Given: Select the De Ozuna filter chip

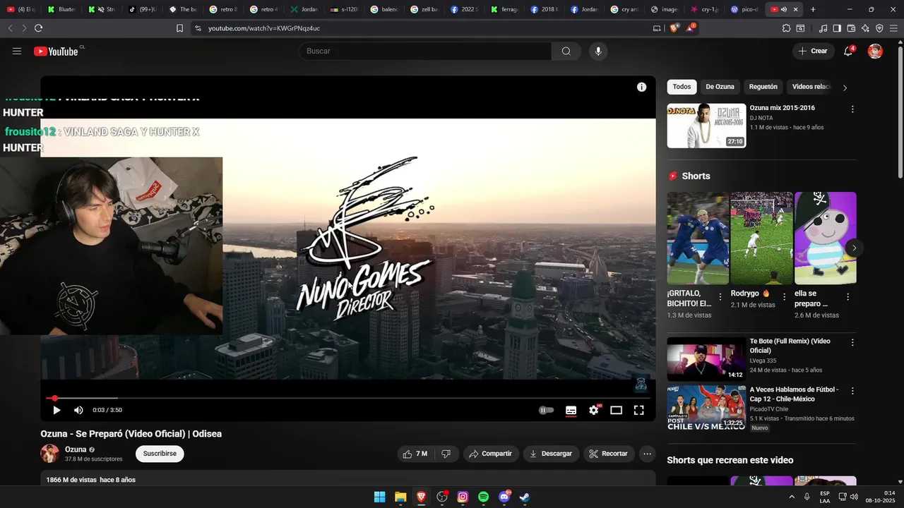Looking at the screenshot, I should coord(720,87).
